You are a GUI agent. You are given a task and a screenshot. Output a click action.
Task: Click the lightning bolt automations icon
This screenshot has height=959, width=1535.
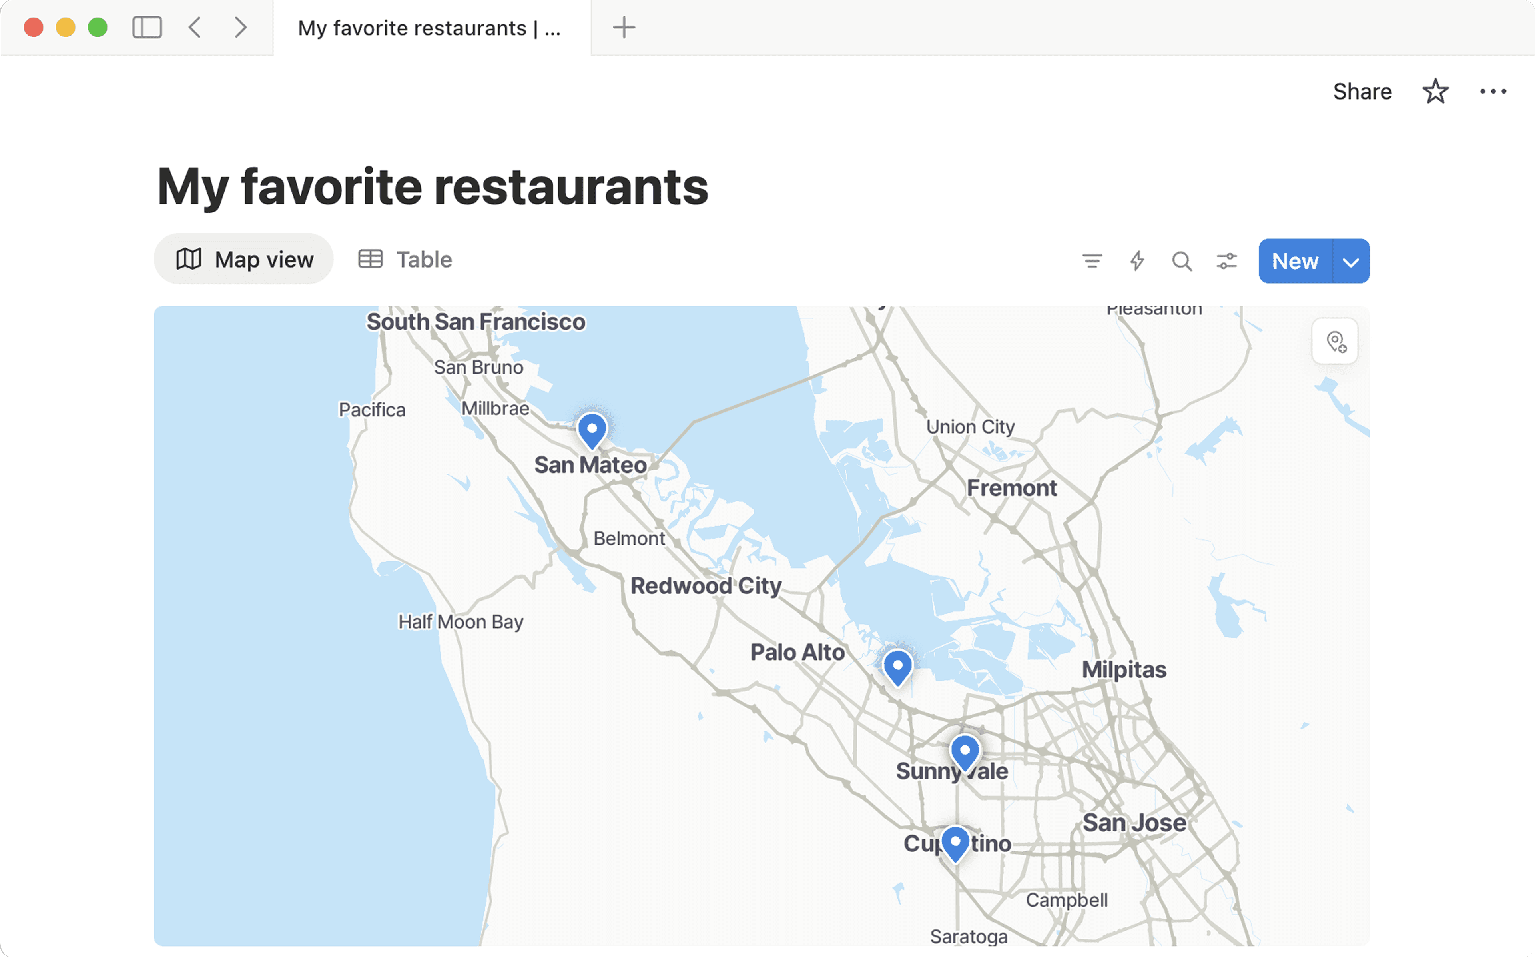tap(1137, 261)
